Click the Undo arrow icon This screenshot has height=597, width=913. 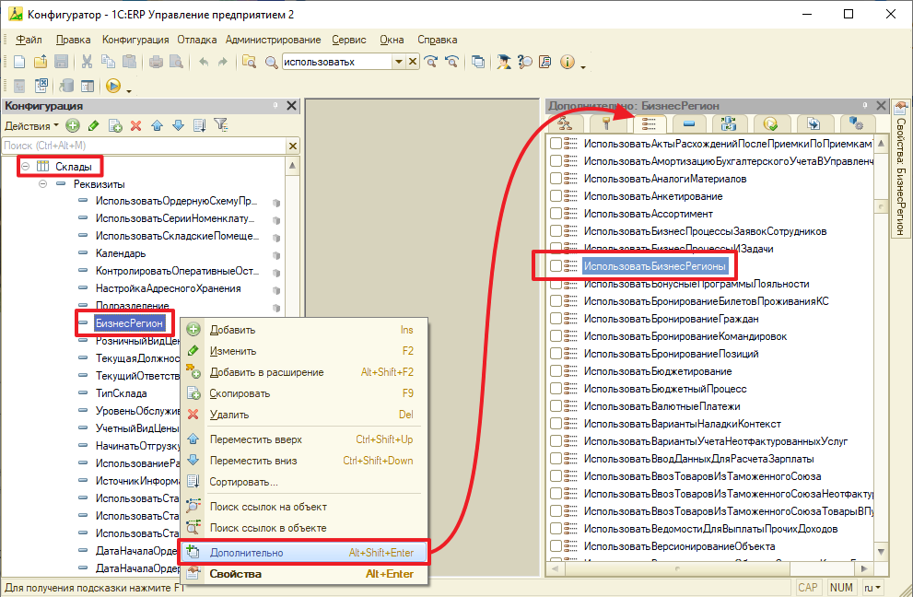click(x=204, y=62)
